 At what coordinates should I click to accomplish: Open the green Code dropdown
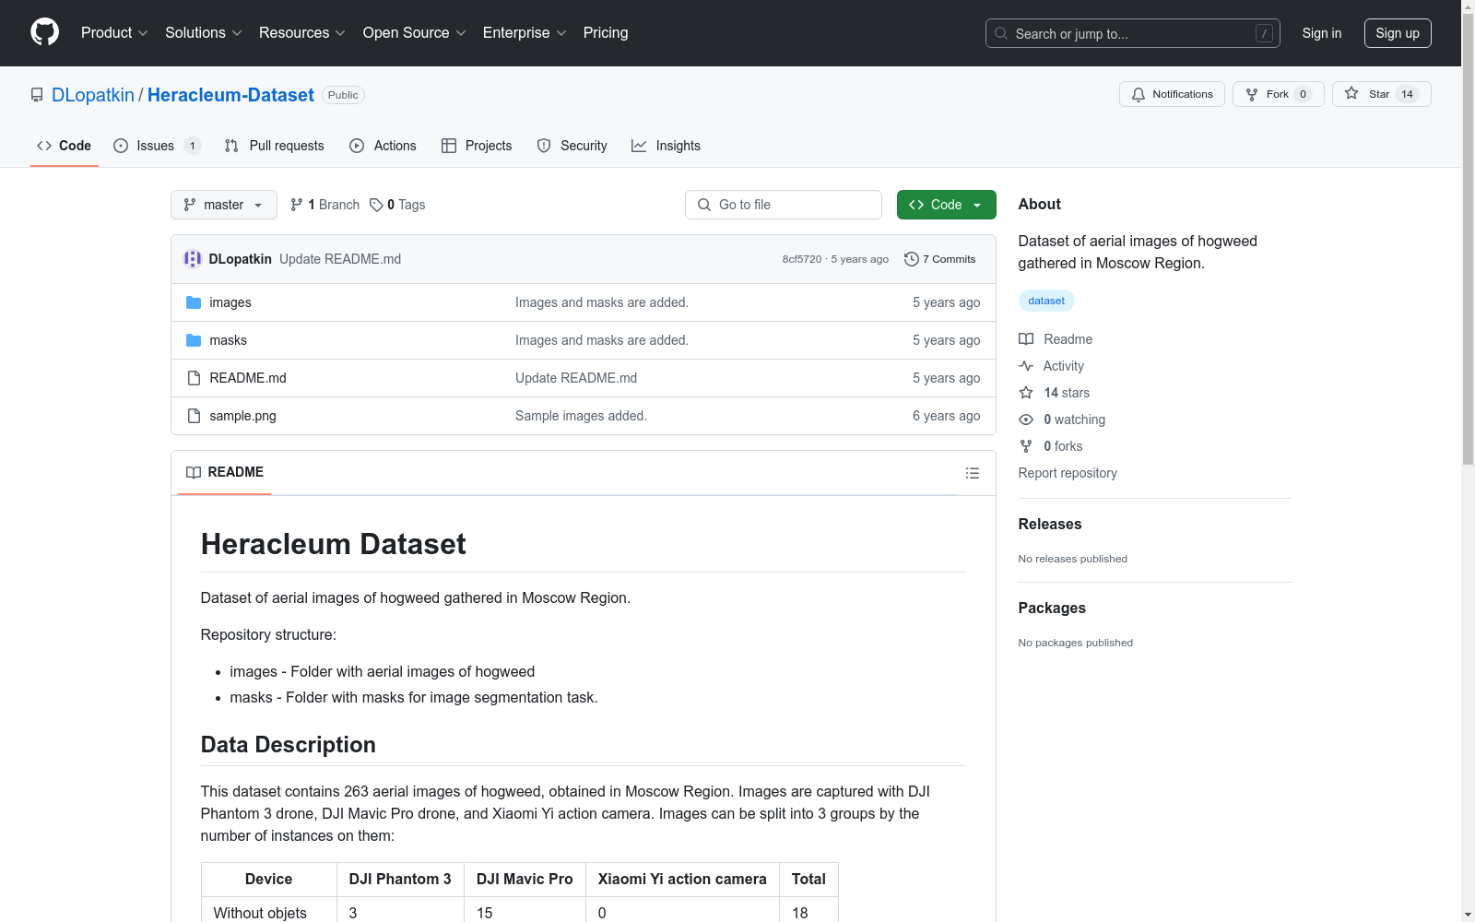point(946,205)
